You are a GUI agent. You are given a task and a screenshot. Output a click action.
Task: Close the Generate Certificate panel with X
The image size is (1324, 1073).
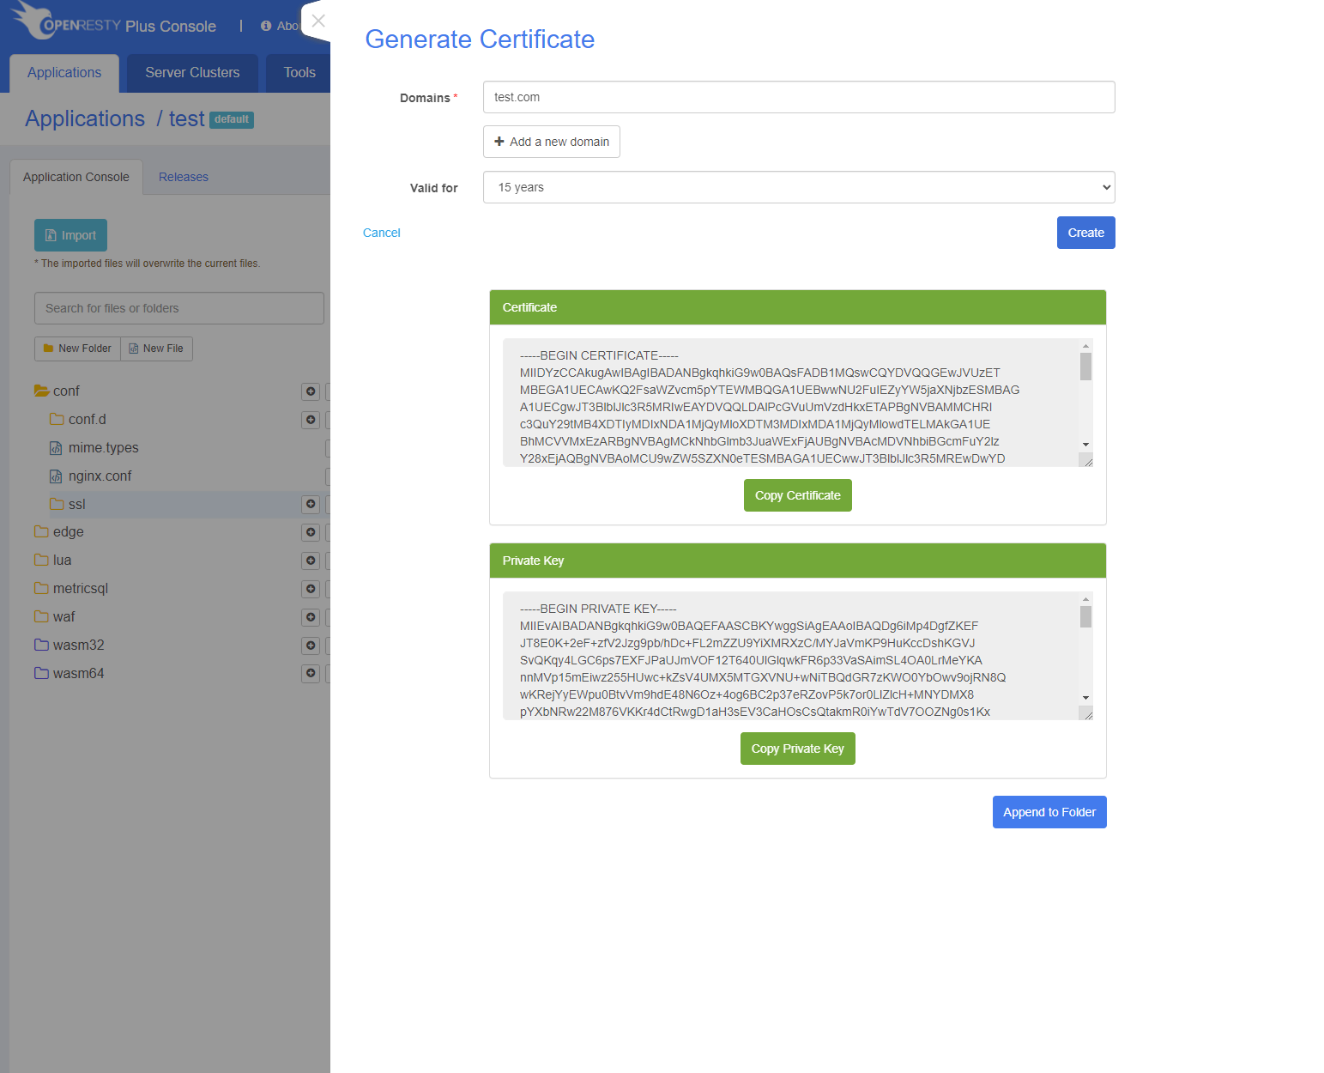point(318,21)
